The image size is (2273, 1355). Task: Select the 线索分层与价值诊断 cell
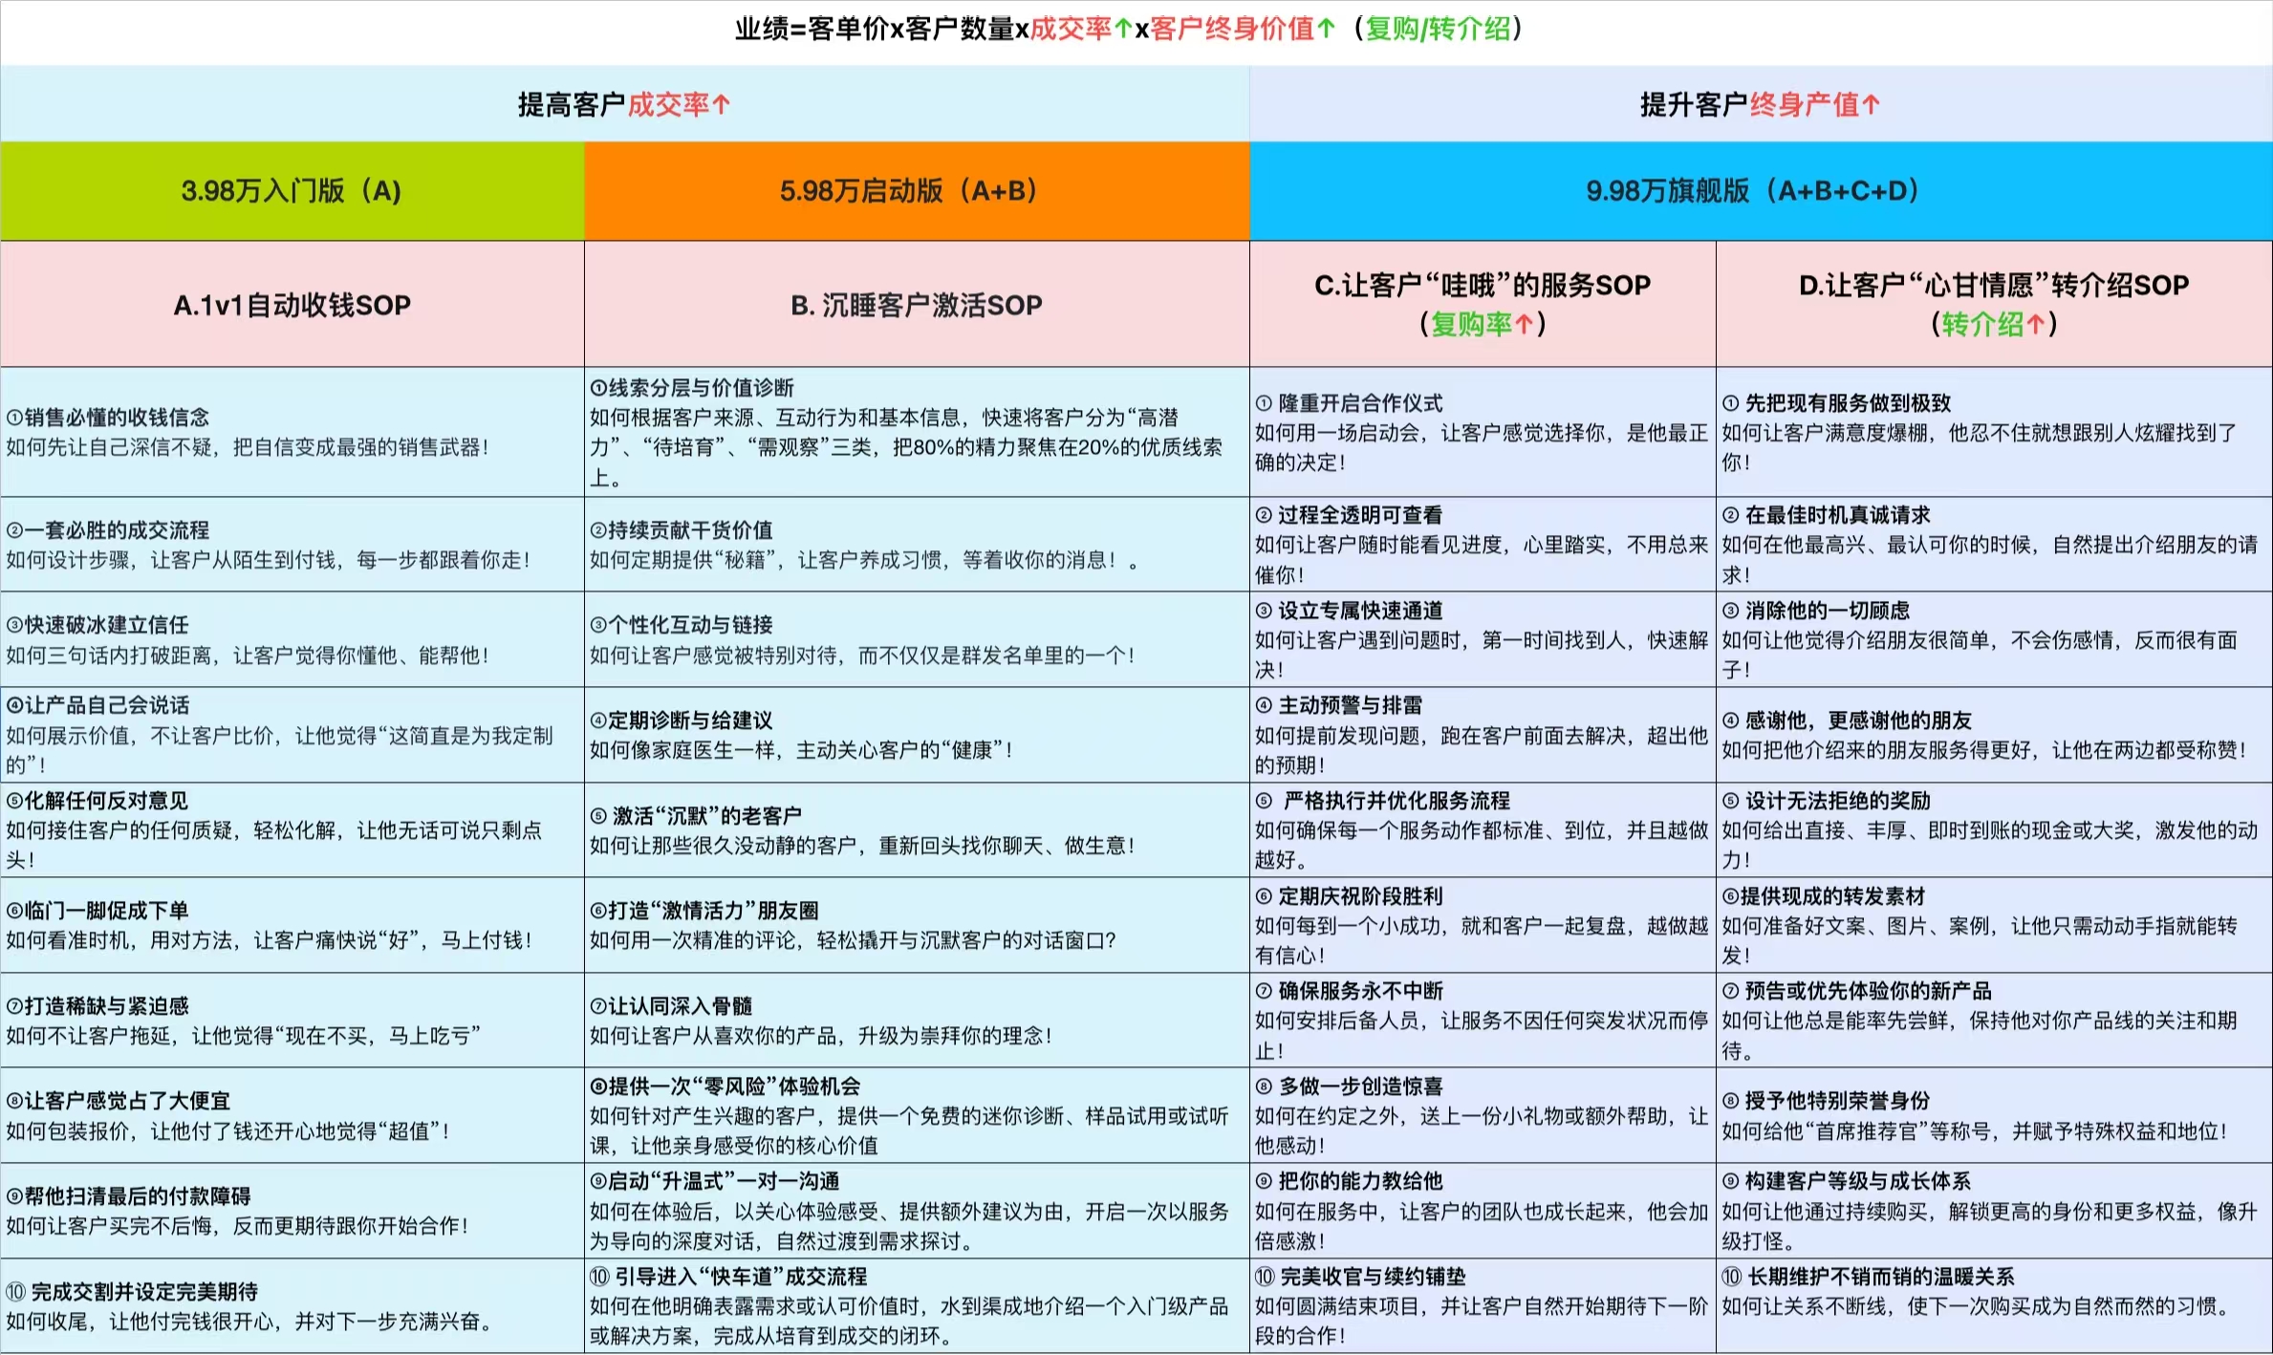click(693, 388)
